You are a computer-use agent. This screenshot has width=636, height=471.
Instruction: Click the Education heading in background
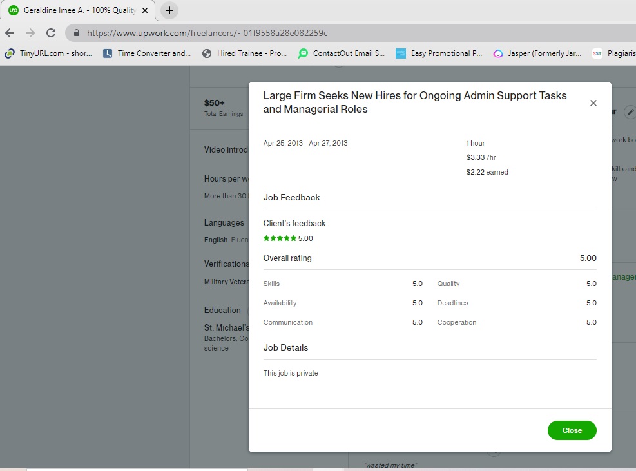pos(222,311)
